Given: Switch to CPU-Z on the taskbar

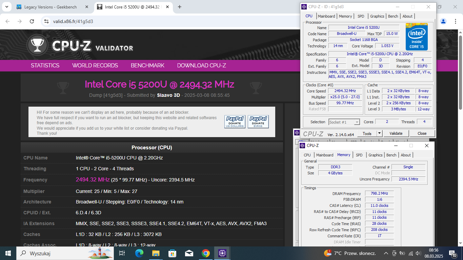Looking at the screenshot, I should pyautogui.click(x=222, y=253).
